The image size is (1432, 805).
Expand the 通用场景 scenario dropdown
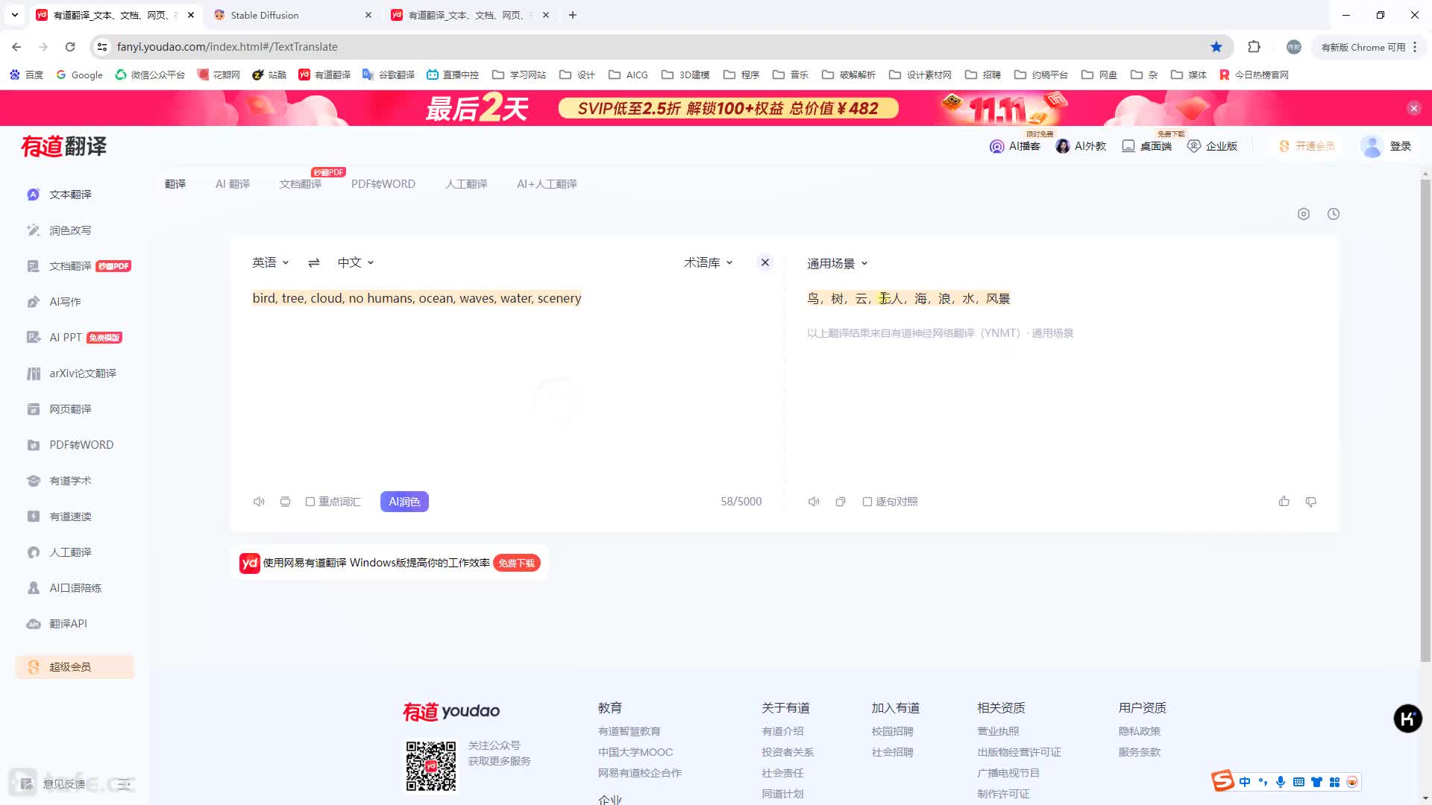[x=838, y=264]
